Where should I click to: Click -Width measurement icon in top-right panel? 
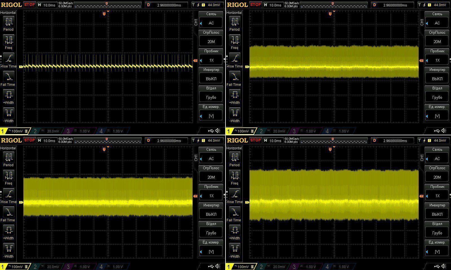[x=235, y=113]
